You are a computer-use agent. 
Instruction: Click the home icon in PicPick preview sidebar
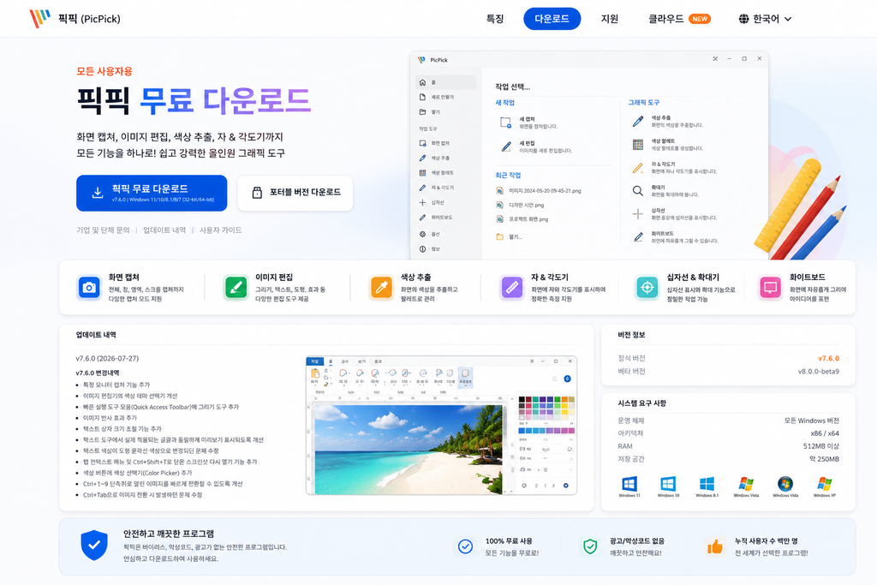(422, 82)
